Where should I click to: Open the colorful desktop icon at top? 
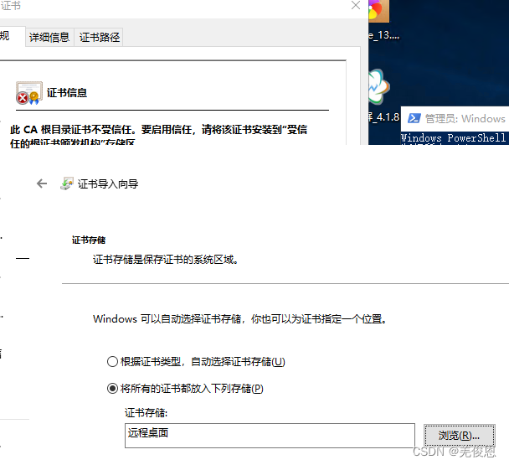pos(378,11)
